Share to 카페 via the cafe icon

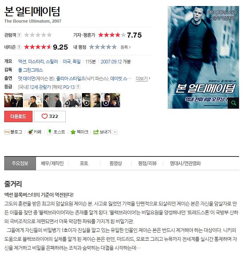click(30, 132)
